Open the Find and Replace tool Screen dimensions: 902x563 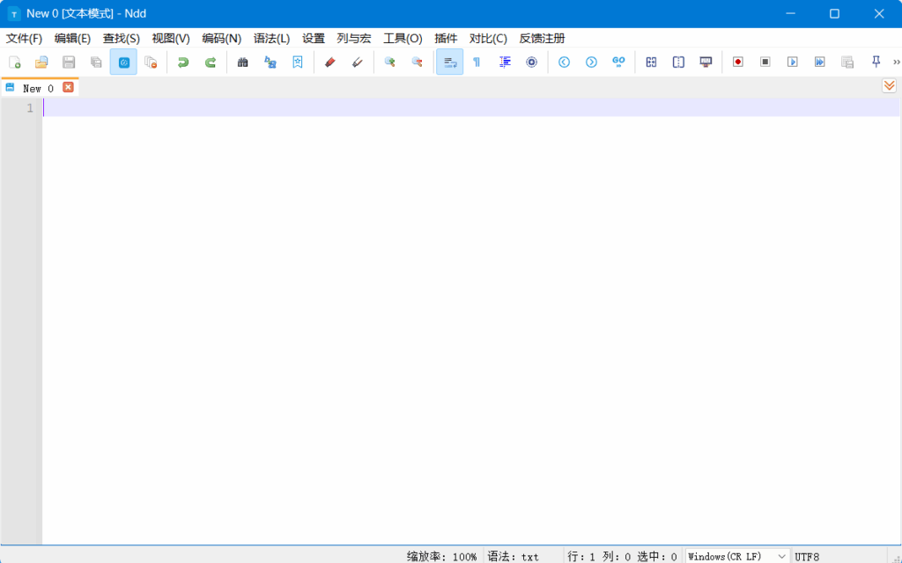click(270, 62)
